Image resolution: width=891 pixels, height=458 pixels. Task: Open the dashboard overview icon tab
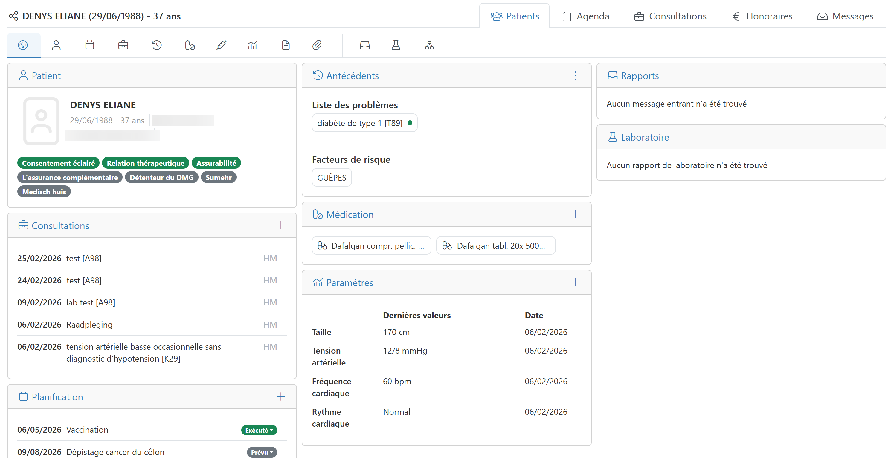(x=23, y=45)
